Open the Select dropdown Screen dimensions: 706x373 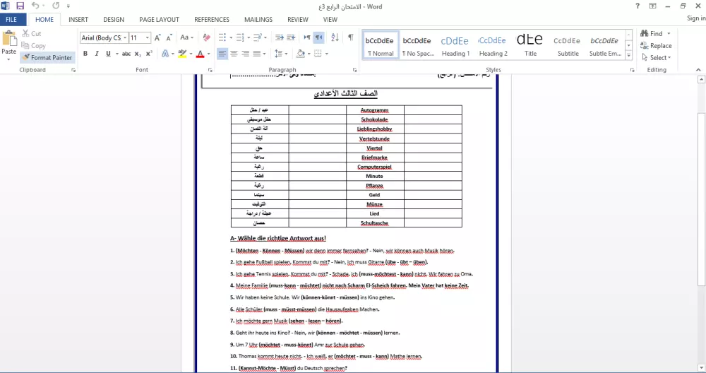pos(657,58)
